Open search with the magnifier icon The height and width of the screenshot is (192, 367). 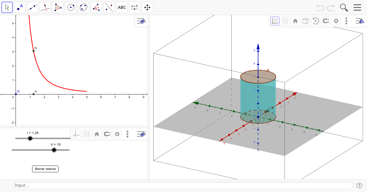pyautogui.click(x=344, y=7)
